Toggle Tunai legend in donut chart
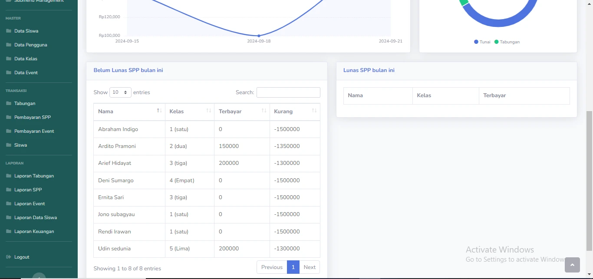The width and height of the screenshot is (593, 279). [x=482, y=42]
